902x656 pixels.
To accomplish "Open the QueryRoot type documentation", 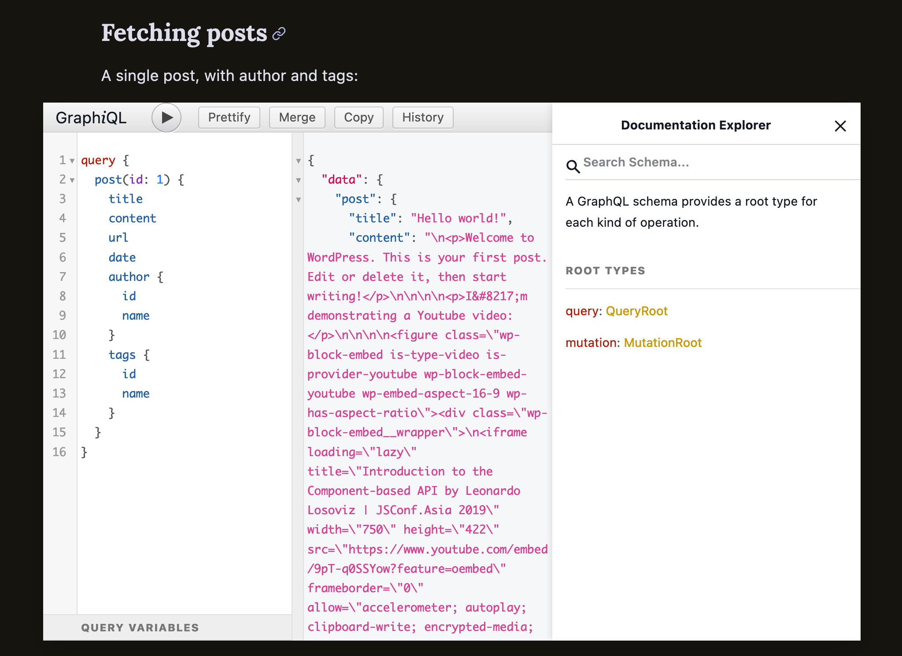I will [637, 311].
